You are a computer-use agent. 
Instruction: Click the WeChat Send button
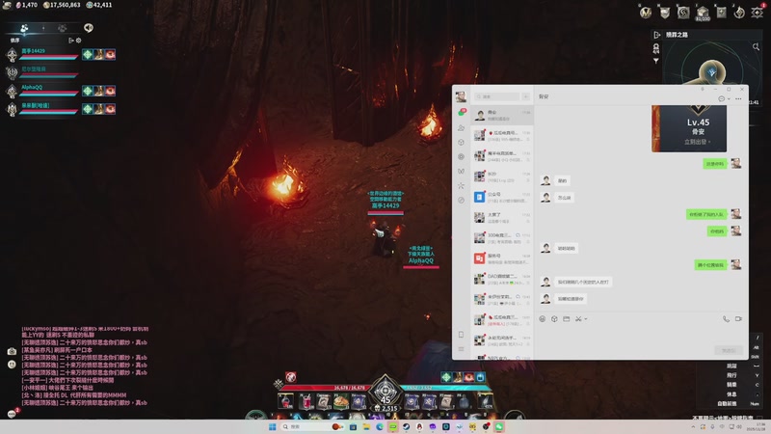(x=729, y=350)
